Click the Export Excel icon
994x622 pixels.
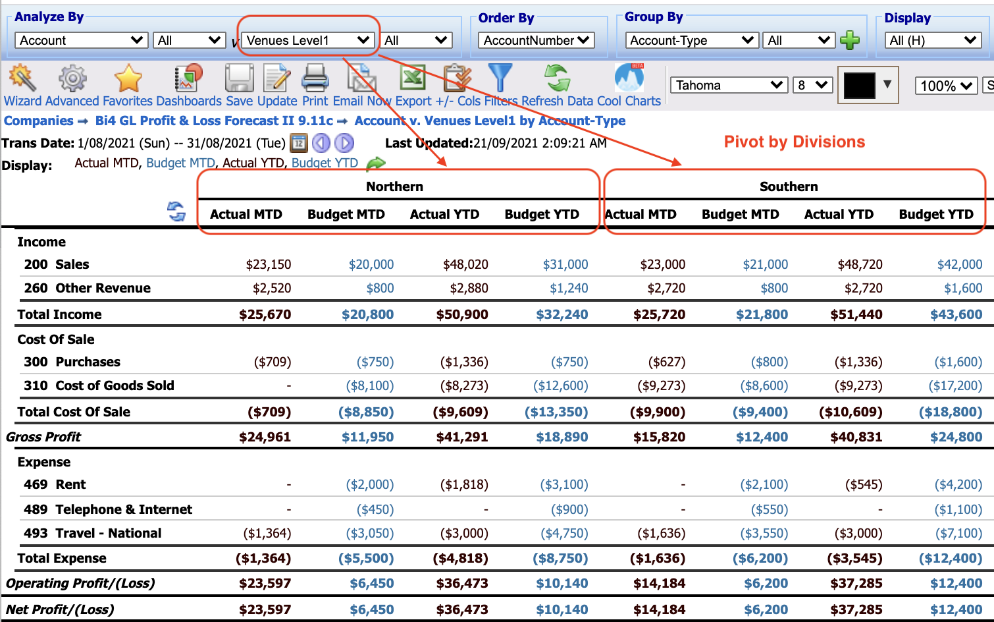pyautogui.click(x=413, y=78)
